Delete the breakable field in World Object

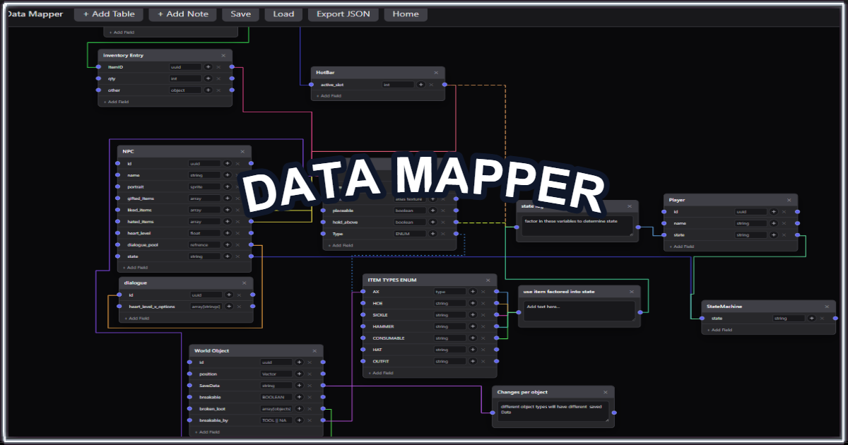[310, 397]
